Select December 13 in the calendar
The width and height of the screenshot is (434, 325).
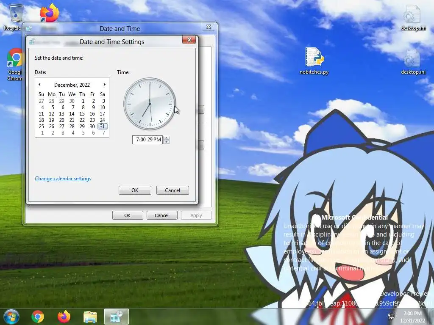point(62,113)
